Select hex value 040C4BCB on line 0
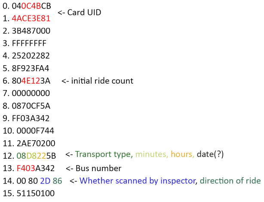 [x=31, y=6]
